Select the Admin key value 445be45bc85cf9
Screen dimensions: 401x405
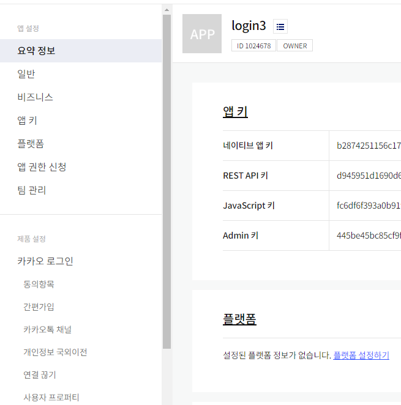369,236
